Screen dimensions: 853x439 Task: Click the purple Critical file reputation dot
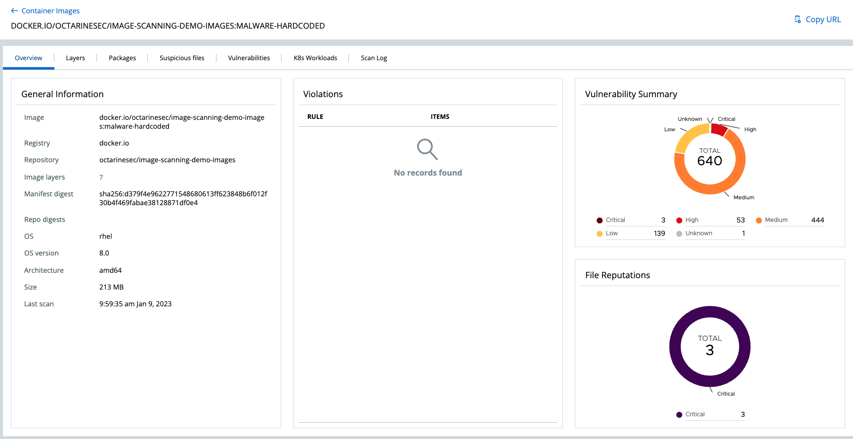click(679, 415)
